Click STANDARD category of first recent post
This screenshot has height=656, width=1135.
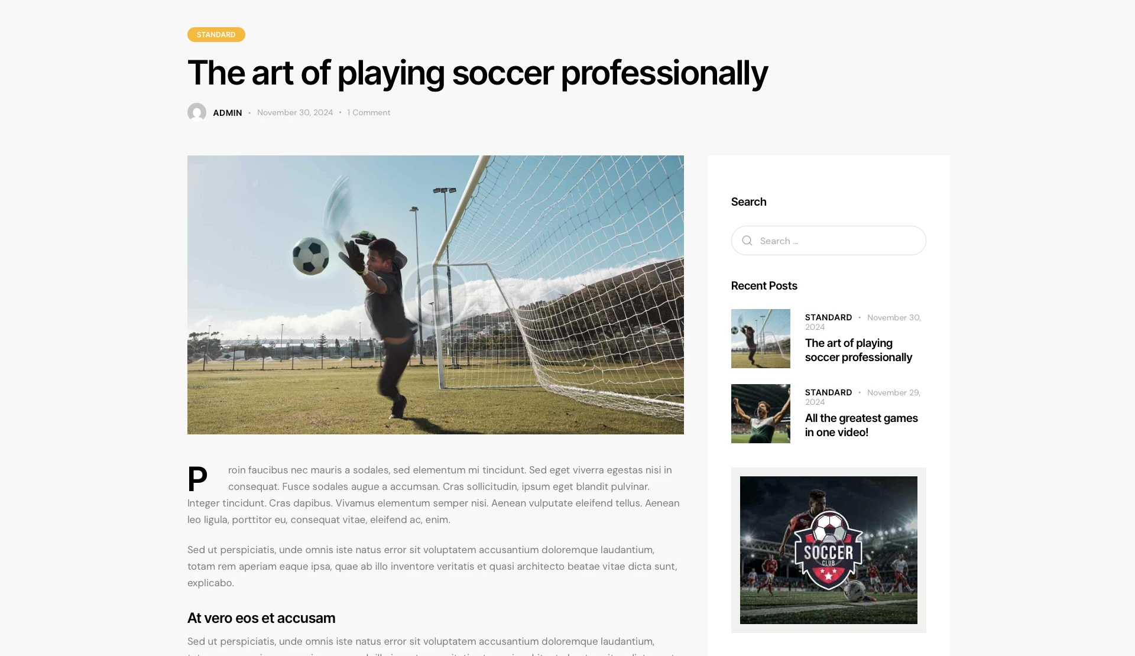828,317
